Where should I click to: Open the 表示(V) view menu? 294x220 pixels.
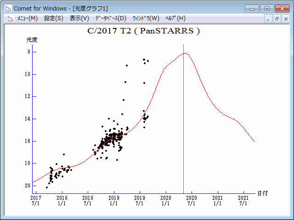click(x=79, y=18)
